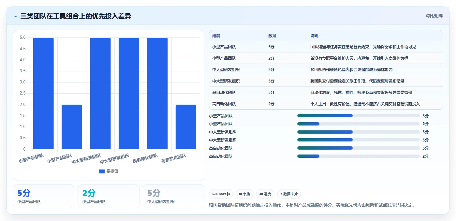This screenshot has height=221, width=456.
Task: Select the Chart.js chip
Action: (x=221, y=194)
